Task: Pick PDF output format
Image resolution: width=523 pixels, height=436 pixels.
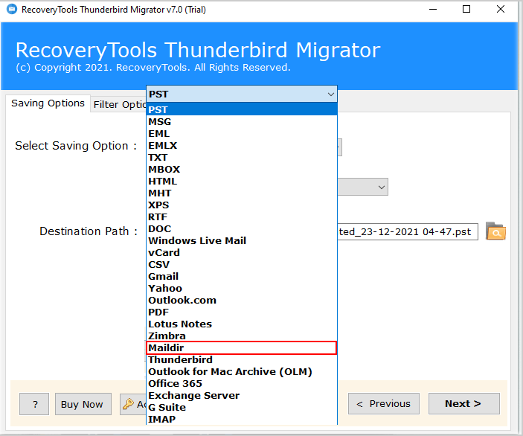Action: (242, 312)
